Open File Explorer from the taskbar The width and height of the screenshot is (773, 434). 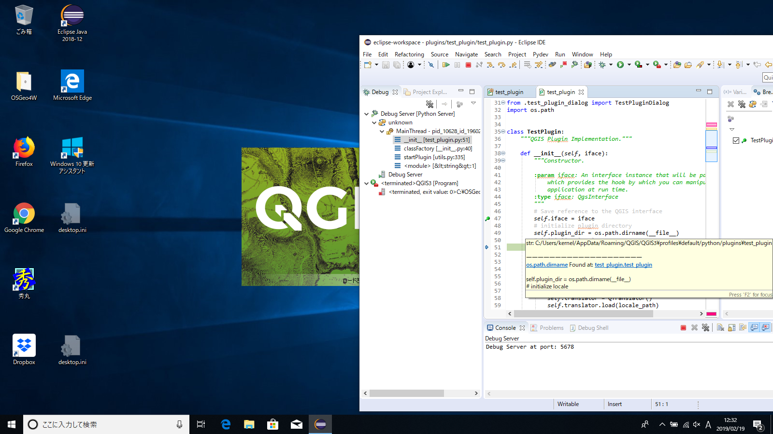[x=249, y=424]
